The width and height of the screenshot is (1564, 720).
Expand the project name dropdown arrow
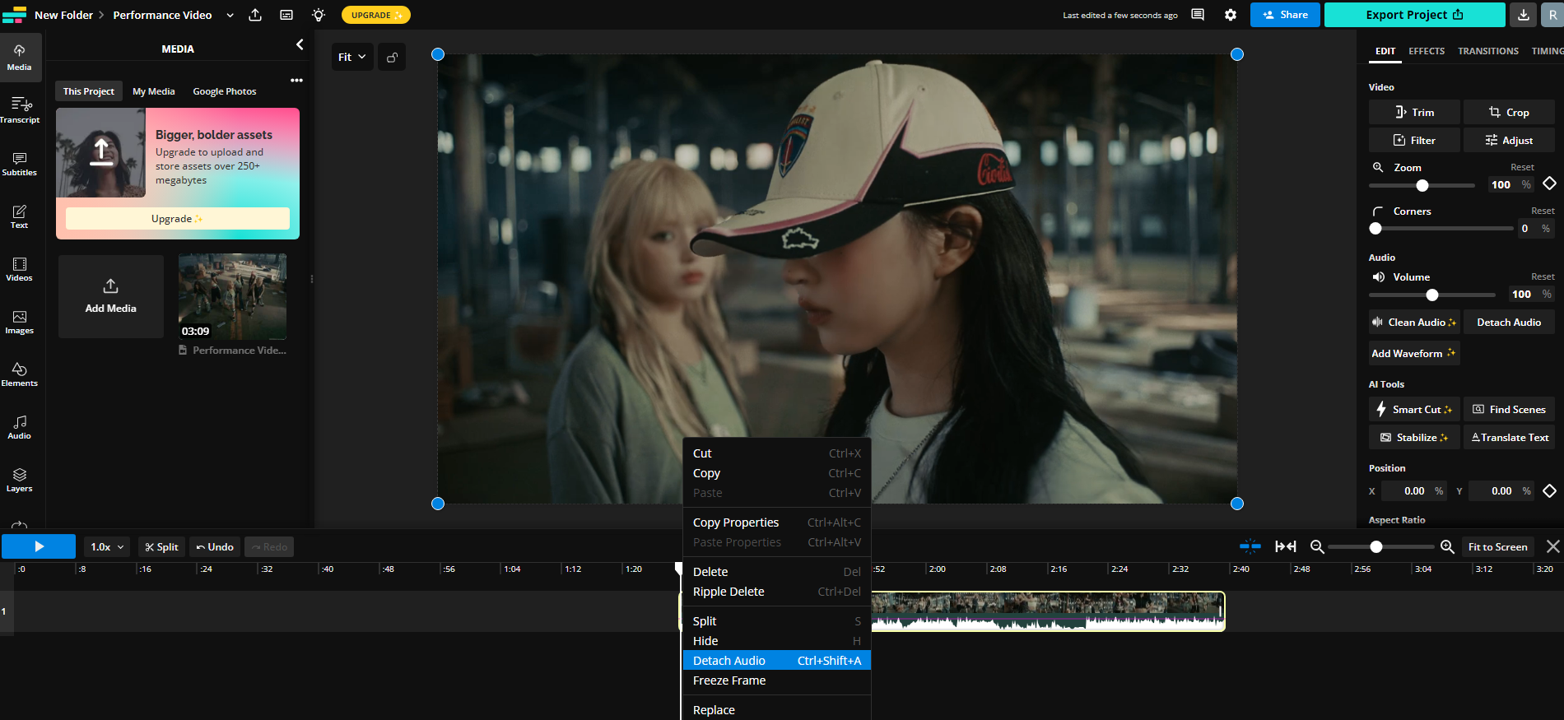point(230,15)
